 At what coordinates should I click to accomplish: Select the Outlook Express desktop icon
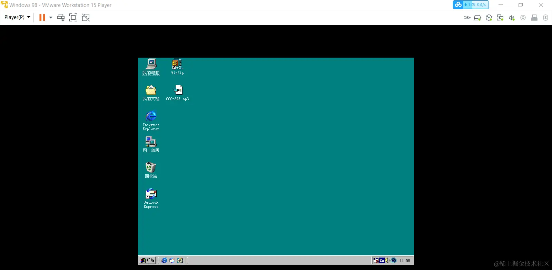tap(151, 199)
